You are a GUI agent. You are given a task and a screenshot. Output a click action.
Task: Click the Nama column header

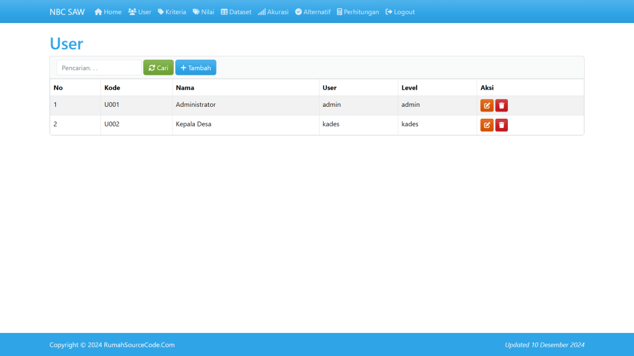185,88
